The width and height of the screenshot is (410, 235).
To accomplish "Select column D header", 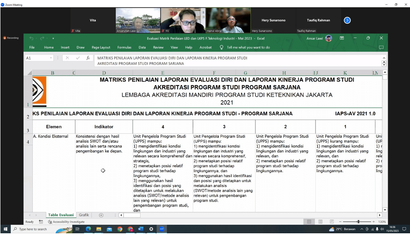I will [x=104, y=73].
